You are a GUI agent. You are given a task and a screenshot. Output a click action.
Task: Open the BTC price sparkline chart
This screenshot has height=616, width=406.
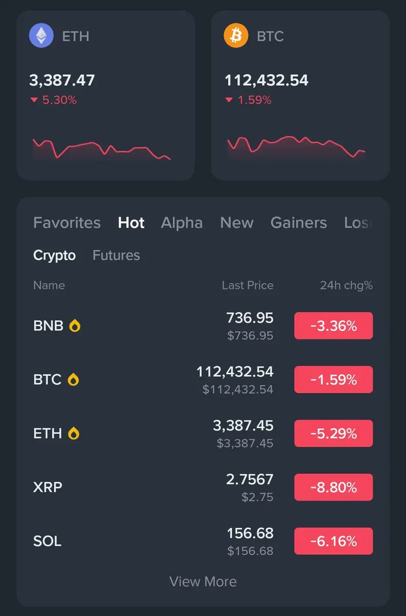pos(296,146)
